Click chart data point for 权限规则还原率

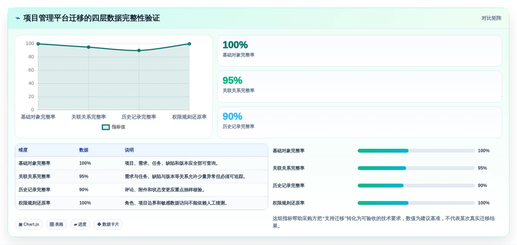[189, 44]
